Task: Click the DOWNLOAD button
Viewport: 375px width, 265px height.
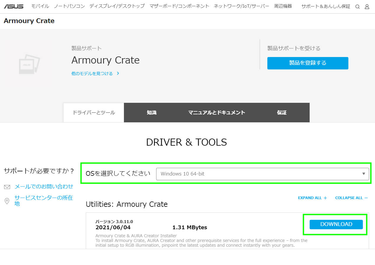Action: [x=336, y=224]
